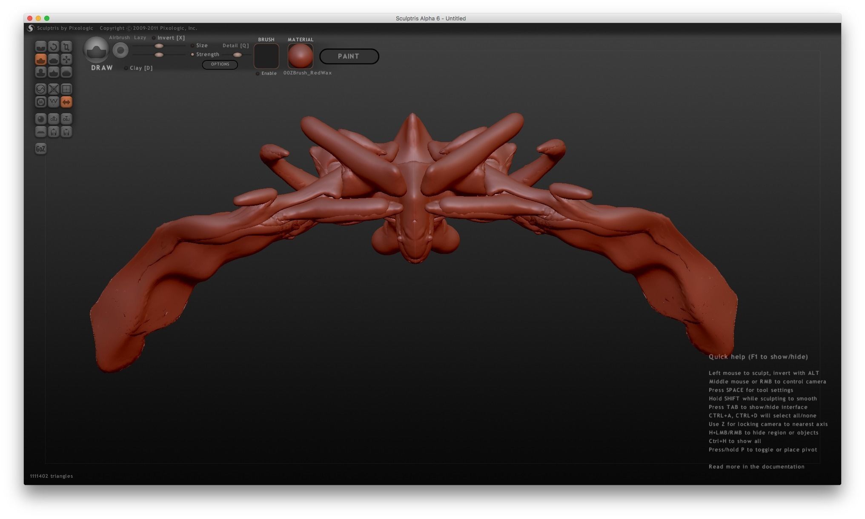Open the red MATERIAL sphere preview
The image size is (865, 519).
point(301,56)
